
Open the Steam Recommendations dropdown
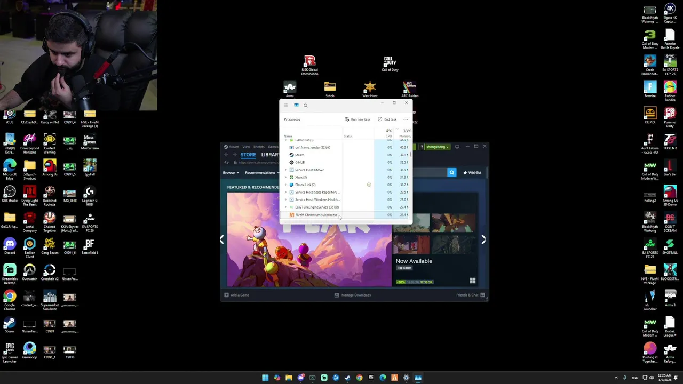(261, 172)
